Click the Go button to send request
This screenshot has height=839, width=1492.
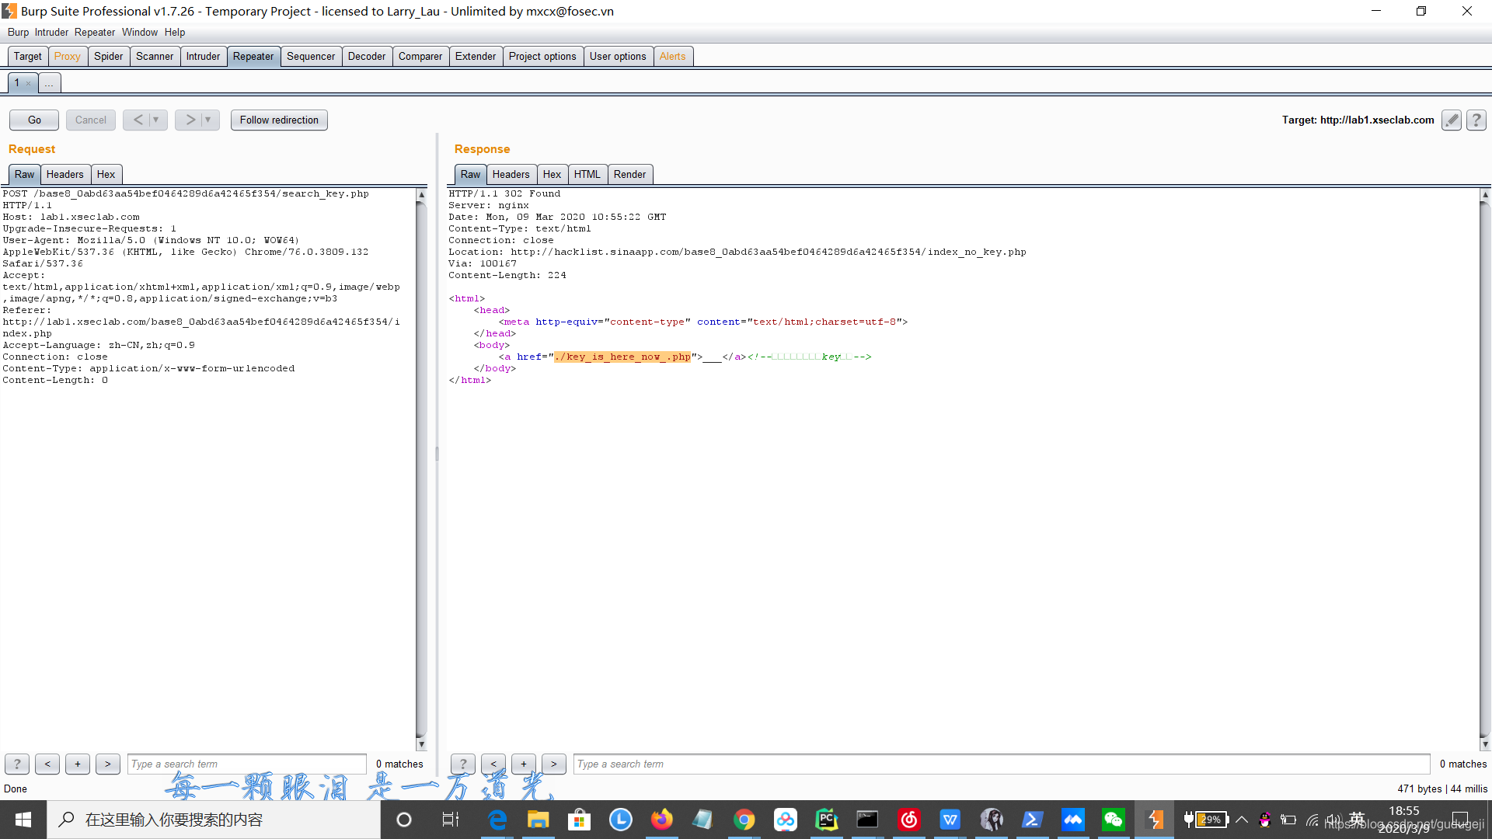pos(34,120)
